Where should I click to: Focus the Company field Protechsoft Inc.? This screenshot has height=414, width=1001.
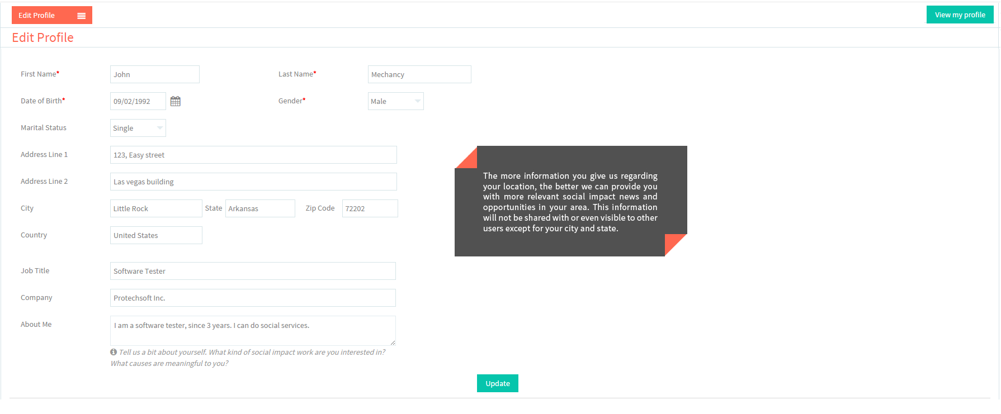pyautogui.click(x=253, y=298)
